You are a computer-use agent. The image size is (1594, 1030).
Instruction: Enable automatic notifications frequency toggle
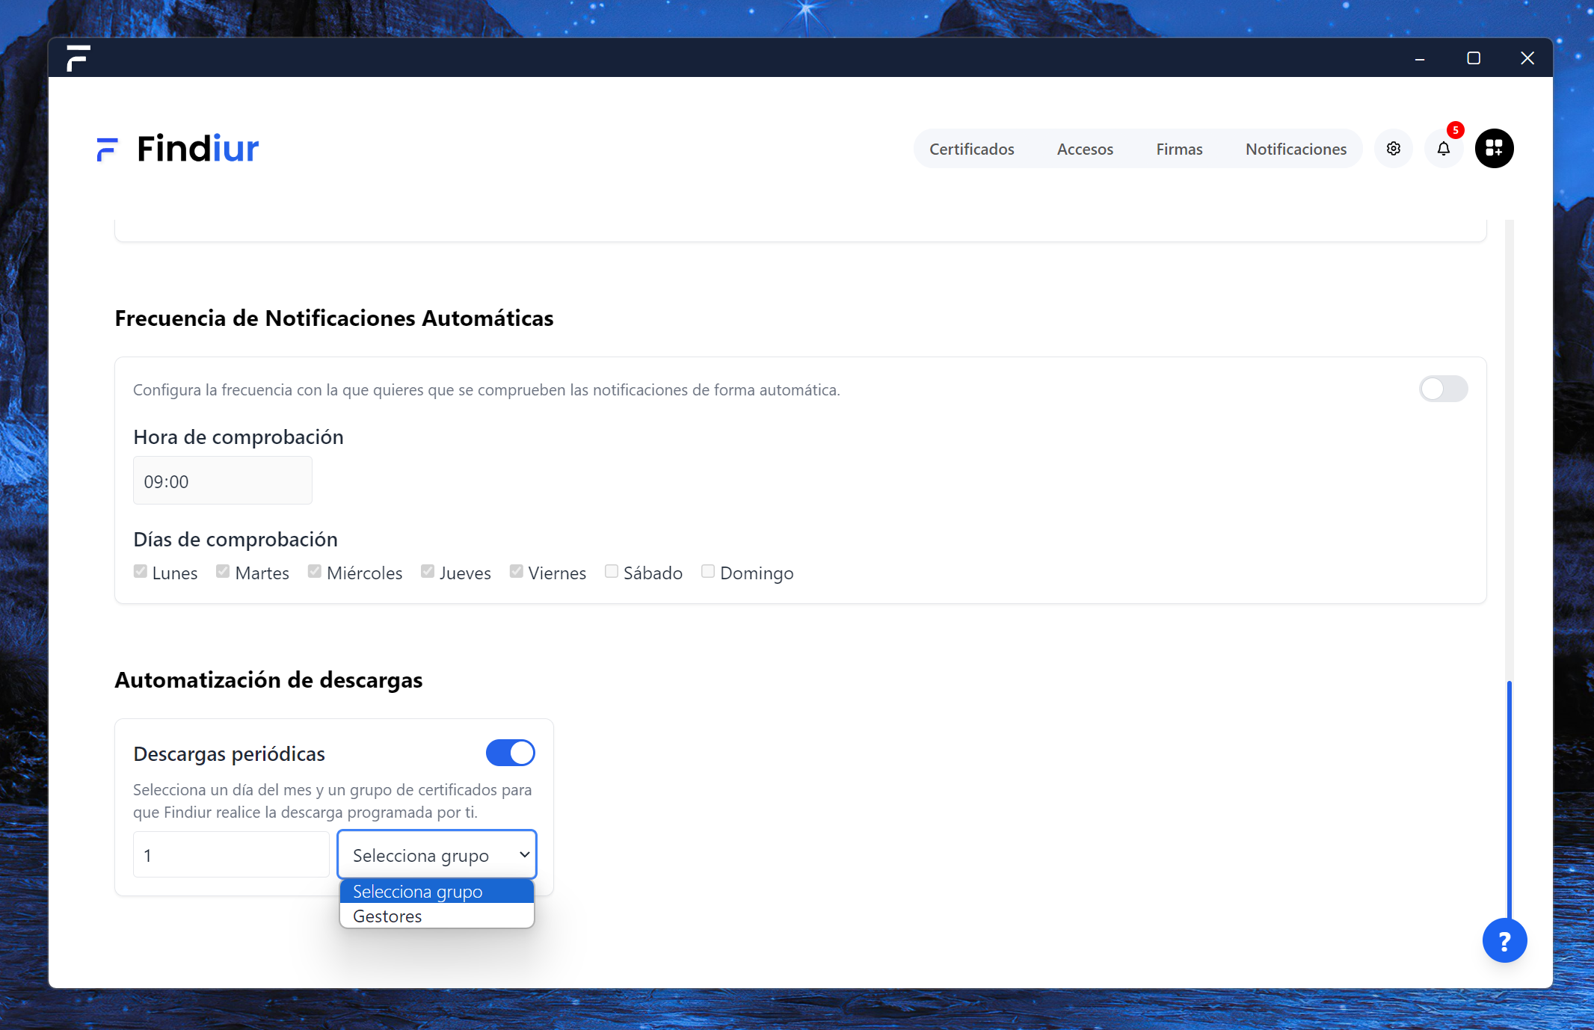(x=1443, y=389)
